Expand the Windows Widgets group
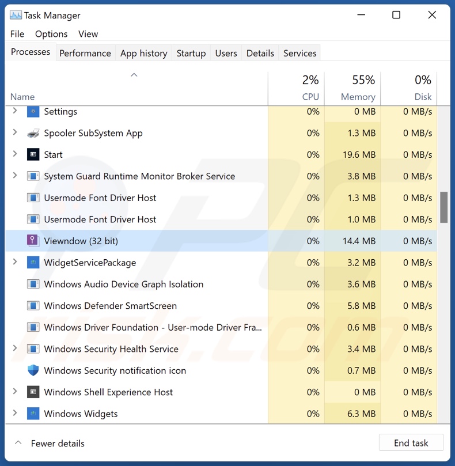455x466 pixels. 14,413
